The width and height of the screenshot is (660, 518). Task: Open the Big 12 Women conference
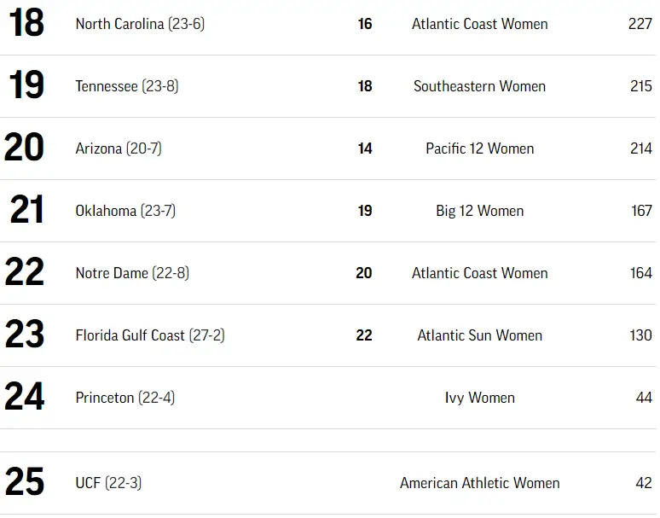(x=479, y=211)
